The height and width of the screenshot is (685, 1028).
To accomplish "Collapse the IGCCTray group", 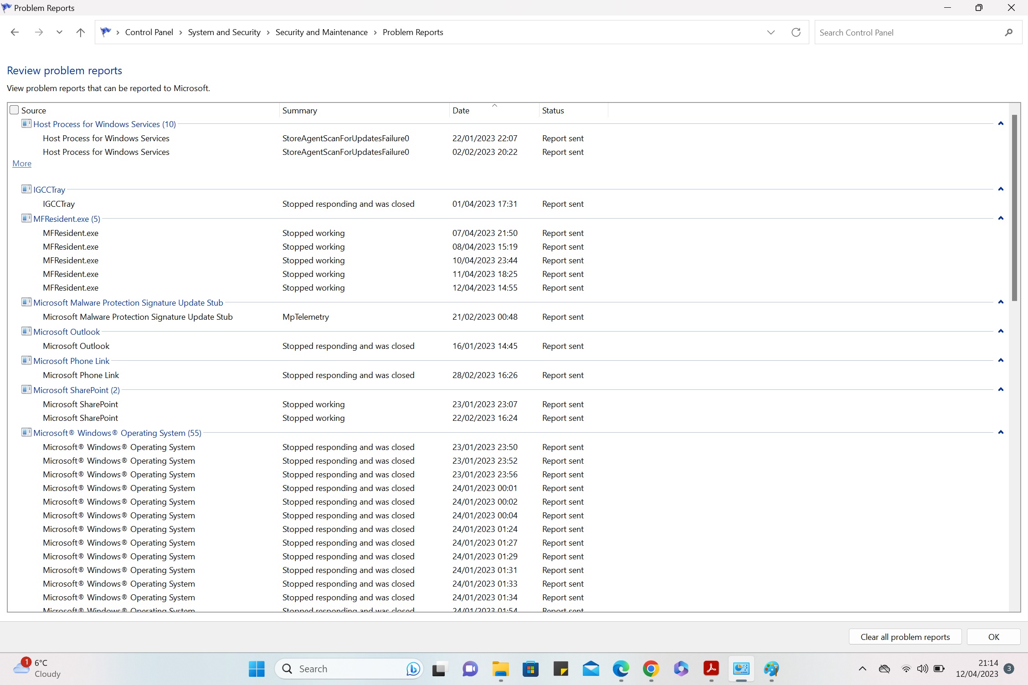I will 1001,189.
